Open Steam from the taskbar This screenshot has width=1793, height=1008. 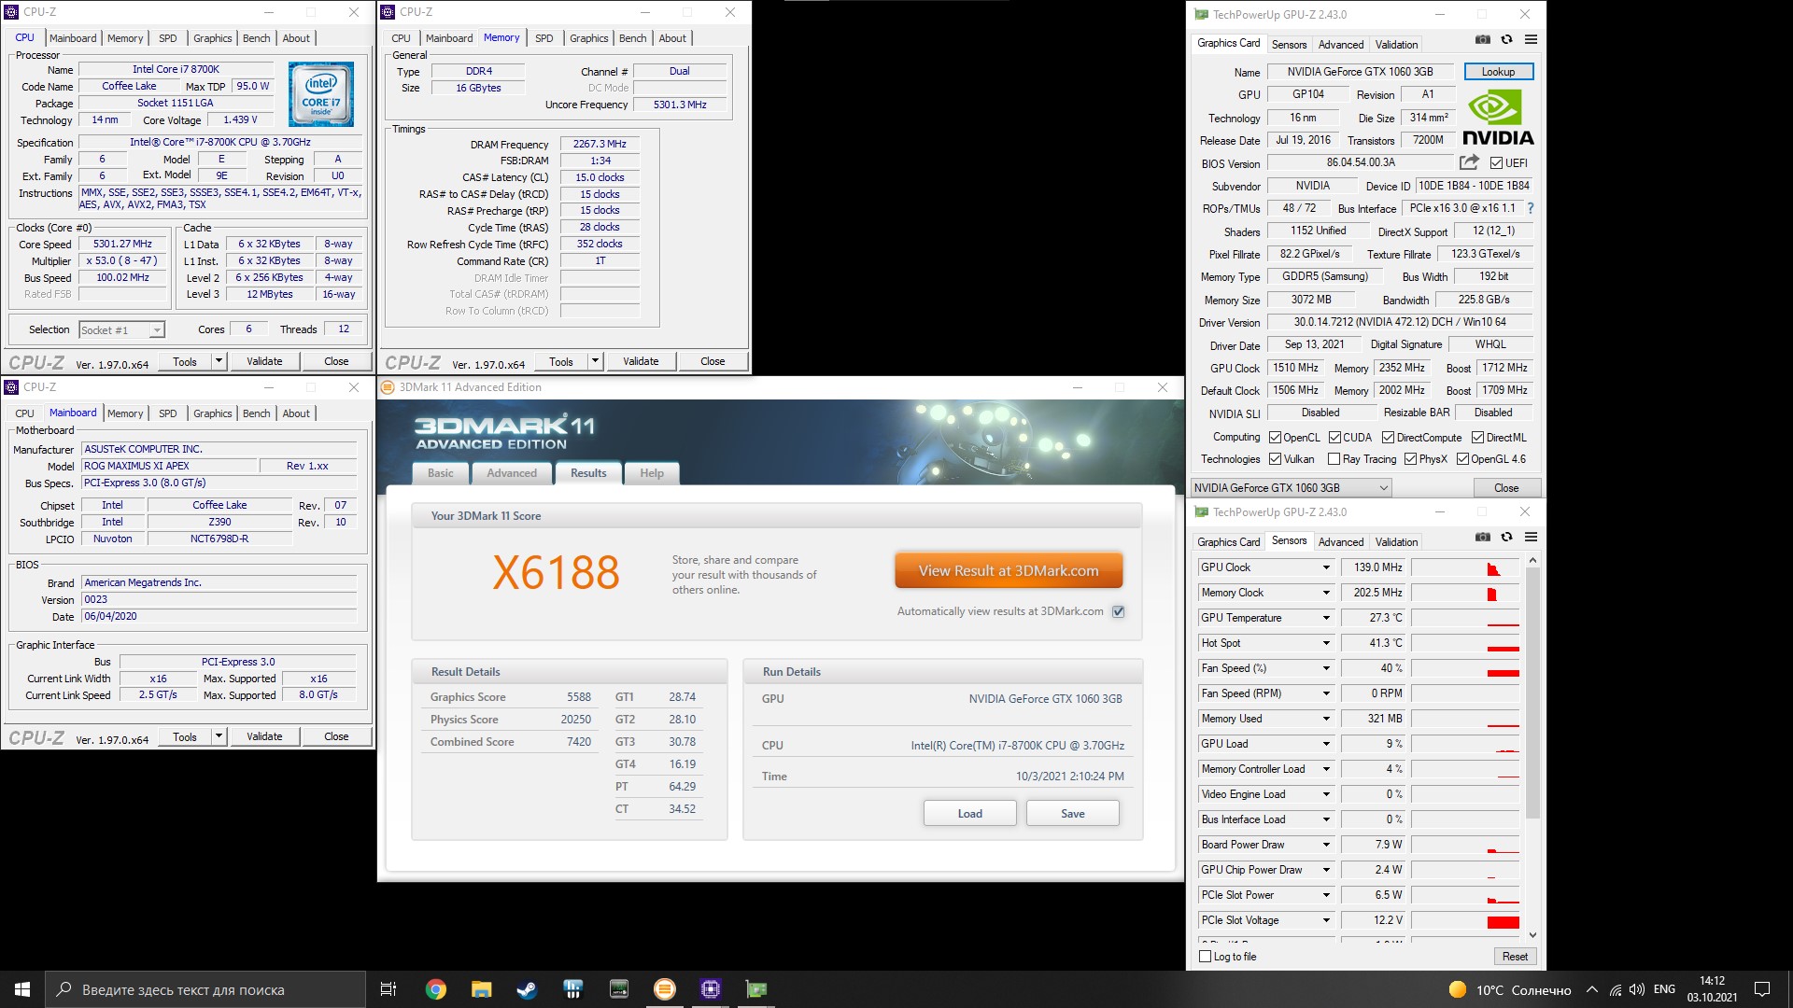point(527,989)
